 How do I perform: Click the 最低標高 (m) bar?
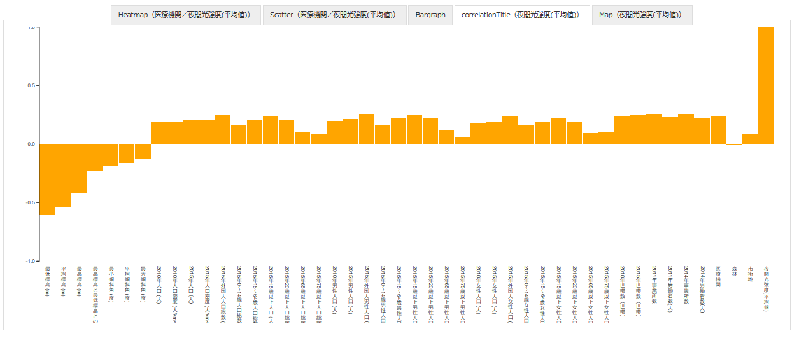point(47,180)
